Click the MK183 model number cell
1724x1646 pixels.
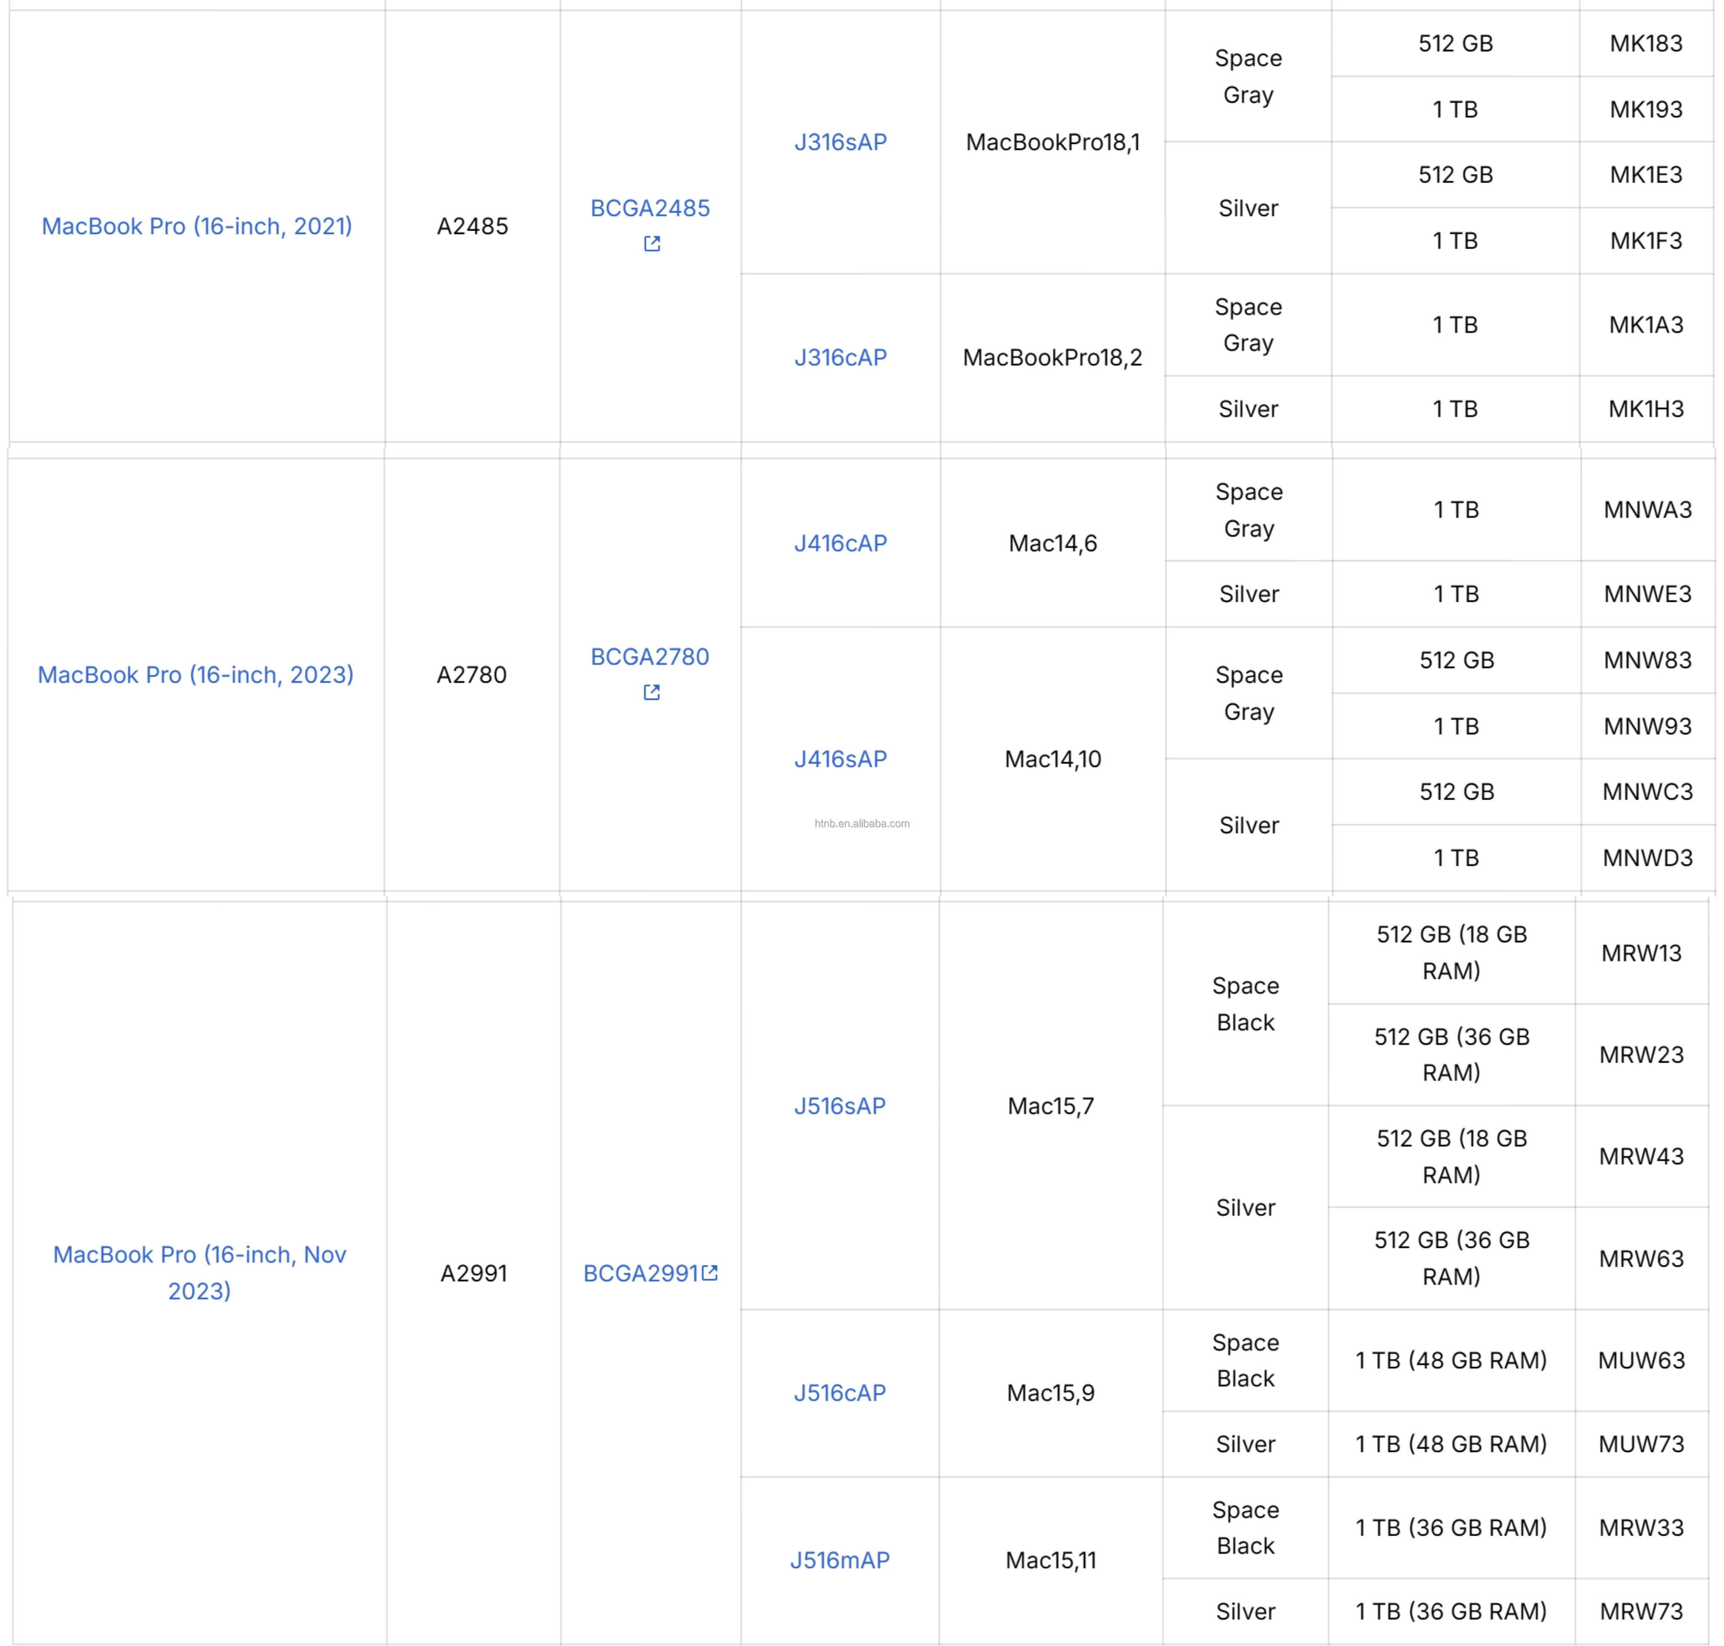(1646, 44)
